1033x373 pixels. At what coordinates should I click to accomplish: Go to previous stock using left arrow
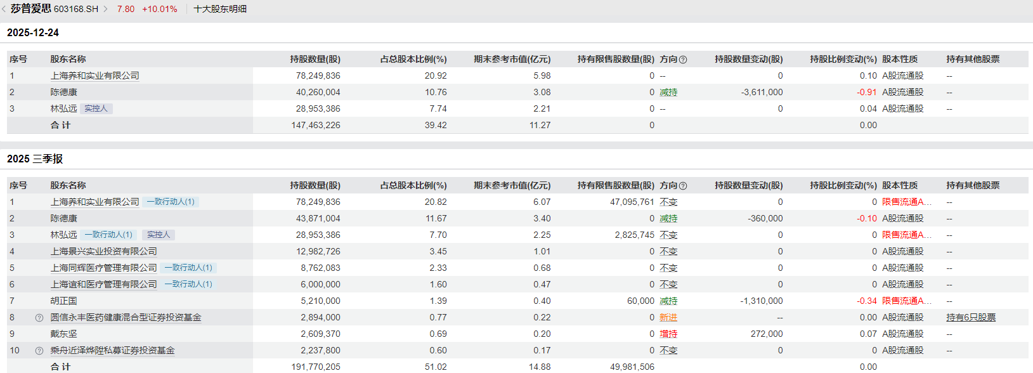click(x=4, y=9)
